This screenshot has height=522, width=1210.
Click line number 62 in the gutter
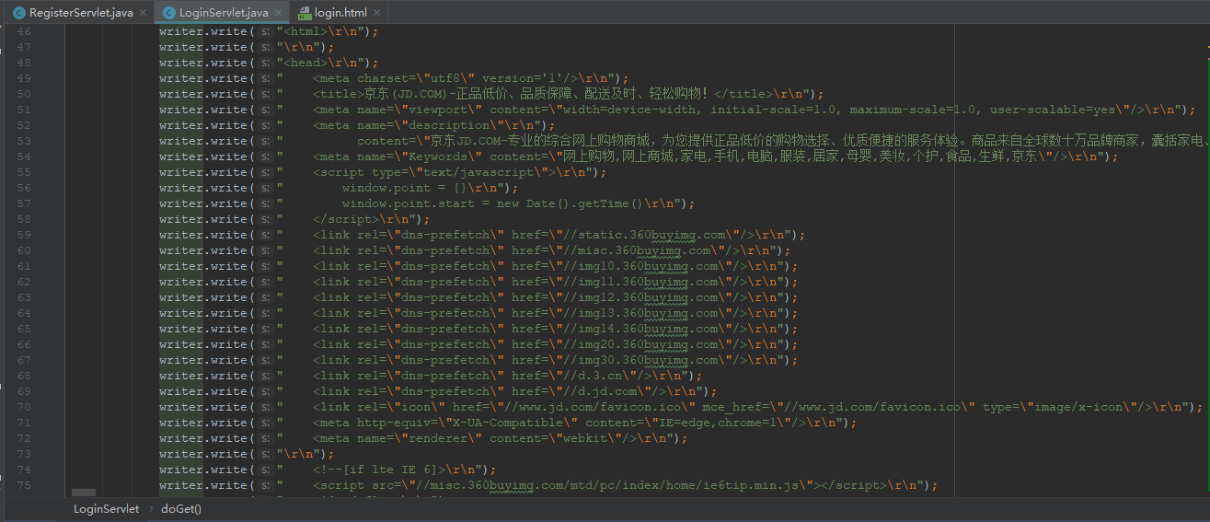click(24, 282)
